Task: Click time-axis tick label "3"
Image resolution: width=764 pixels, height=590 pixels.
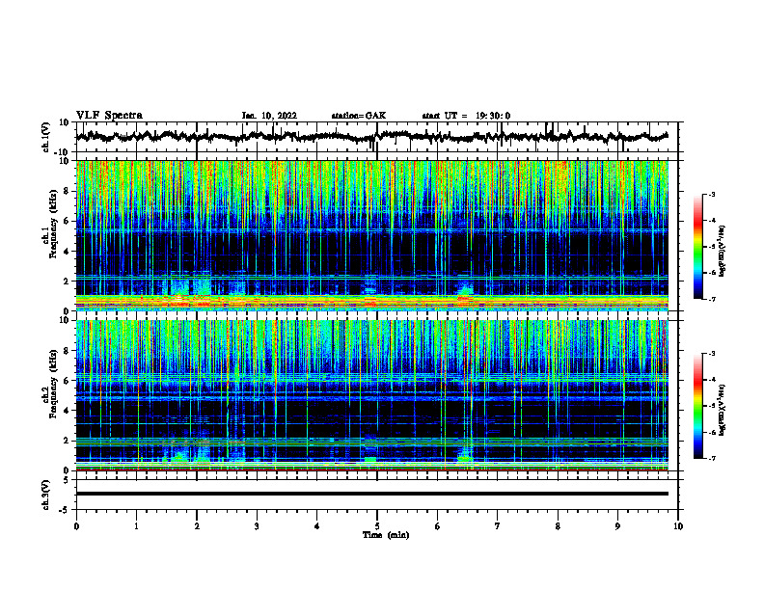Action: pyautogui.click(x=257, y=526)
